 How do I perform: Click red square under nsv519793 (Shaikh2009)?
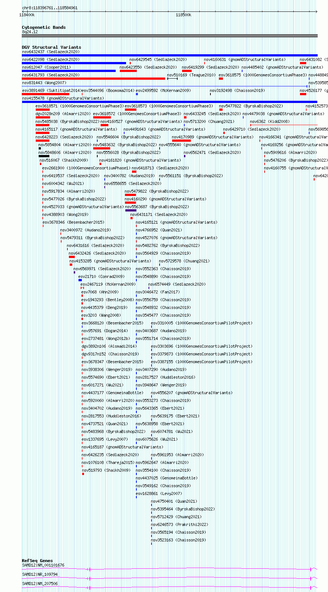click(83, 474)
